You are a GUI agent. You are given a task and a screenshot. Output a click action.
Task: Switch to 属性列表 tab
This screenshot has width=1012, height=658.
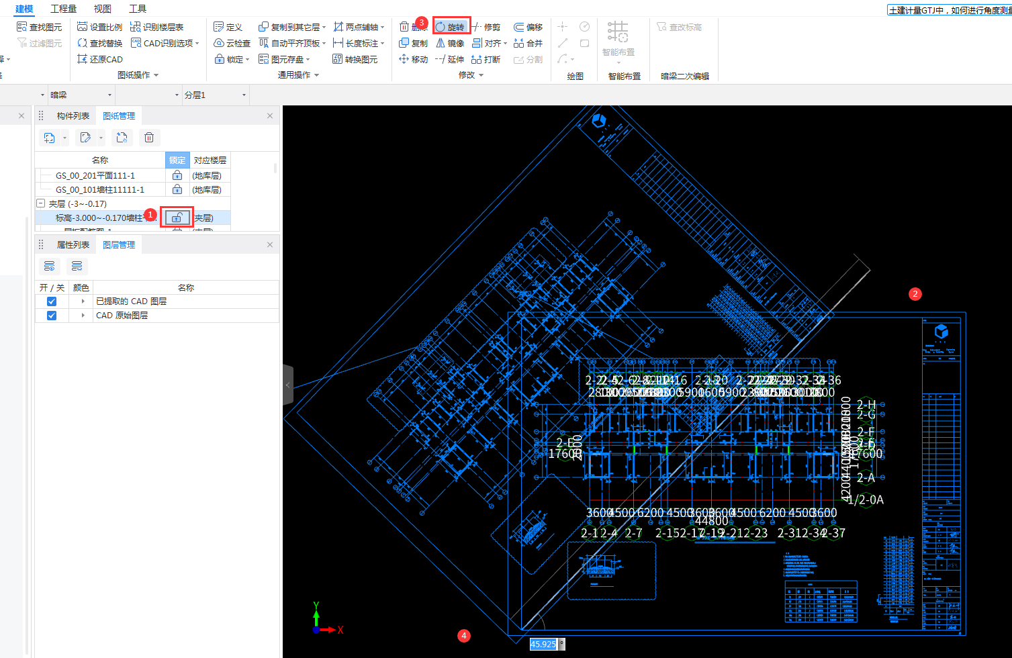[x=73, y=244]
